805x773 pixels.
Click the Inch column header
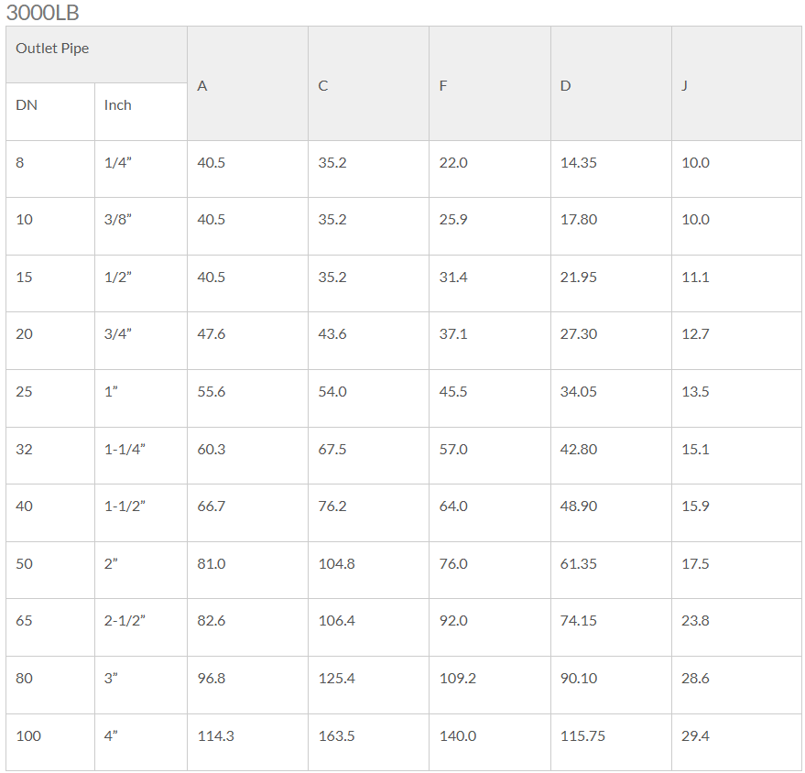(141, 112)
